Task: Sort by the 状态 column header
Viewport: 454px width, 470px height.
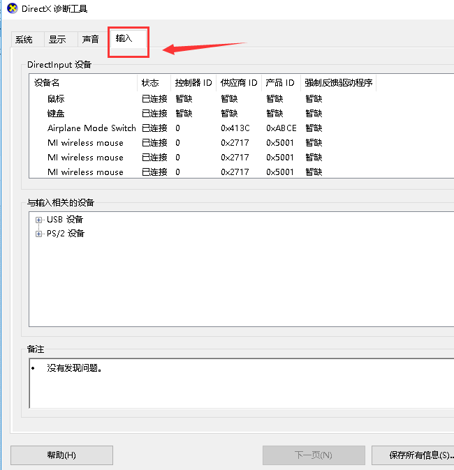Action: coord(150,83)
